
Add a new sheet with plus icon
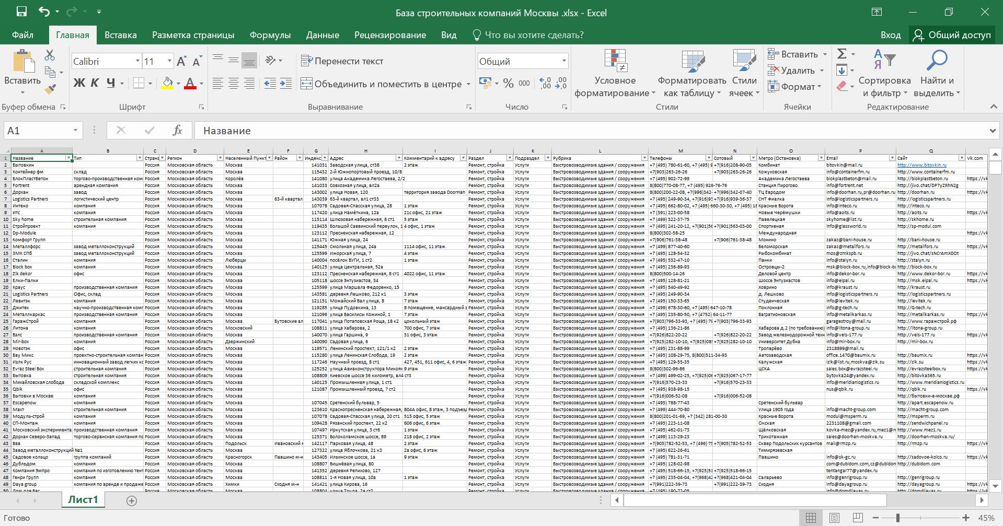coord(132,501)
